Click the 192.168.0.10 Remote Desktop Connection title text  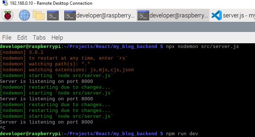click(51, 3)
